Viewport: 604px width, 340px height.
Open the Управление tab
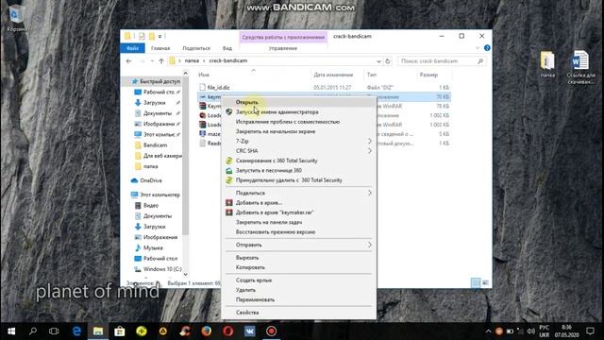tap(283, 48)
